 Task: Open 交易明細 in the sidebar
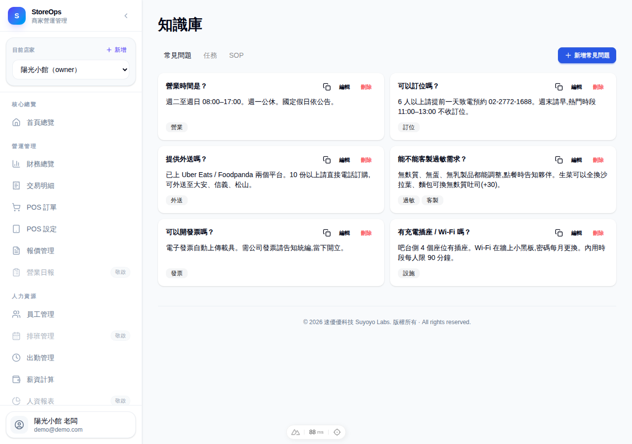(x=71, y=185)
